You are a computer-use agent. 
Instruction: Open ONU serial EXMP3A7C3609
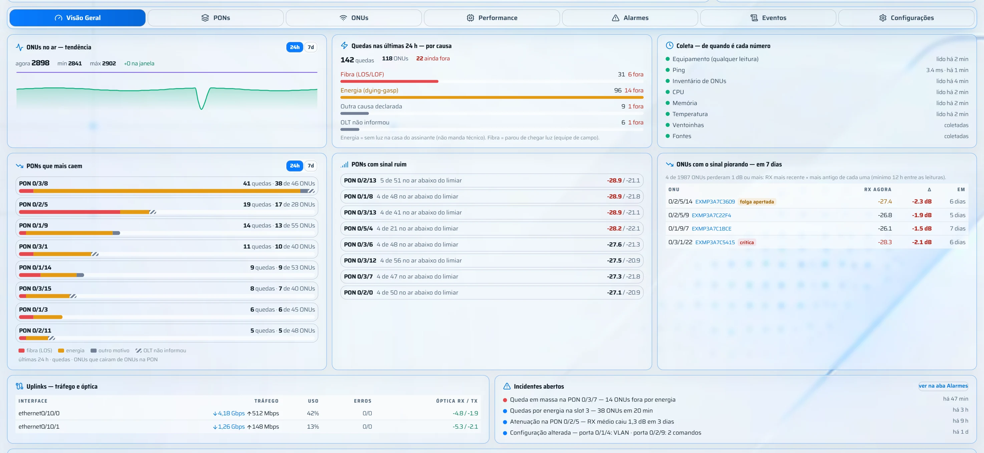715,202
